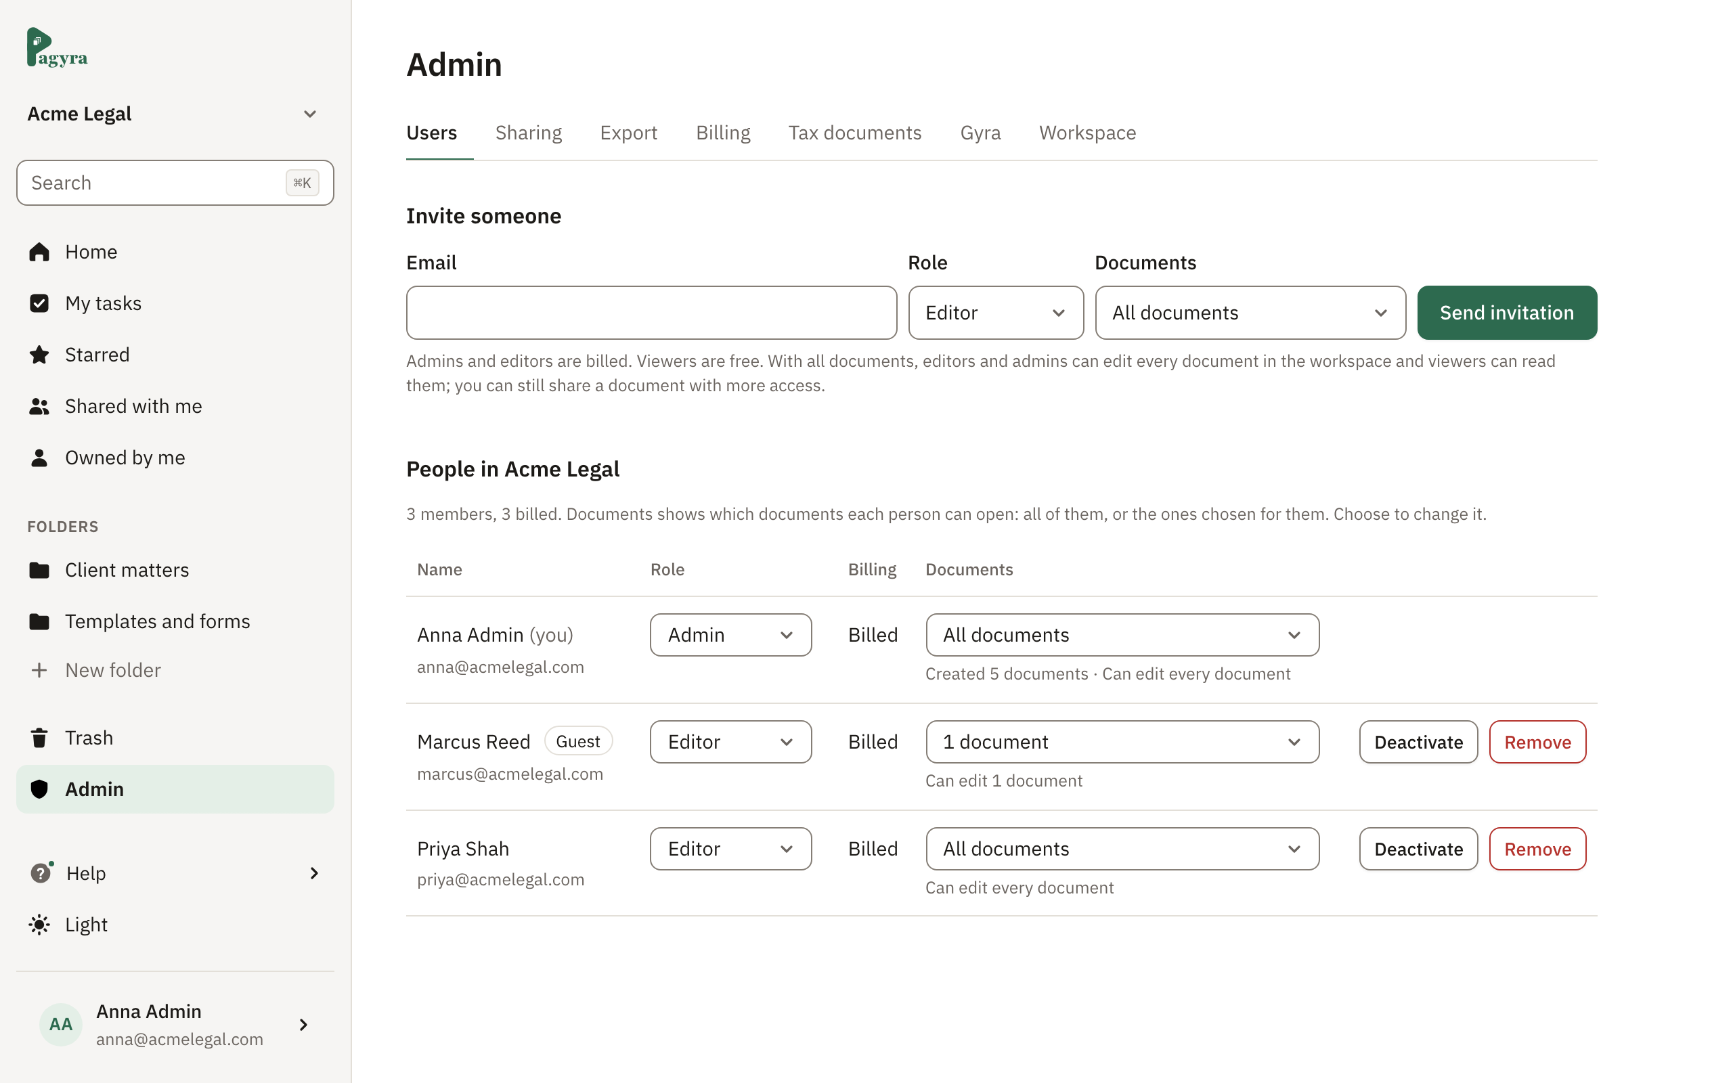This screenshot has width=1733, height=1083.
Task: Open My tasks in sidebar
Action: (175, 304)
